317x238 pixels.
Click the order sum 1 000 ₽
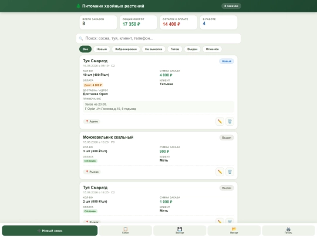[166, 202]
